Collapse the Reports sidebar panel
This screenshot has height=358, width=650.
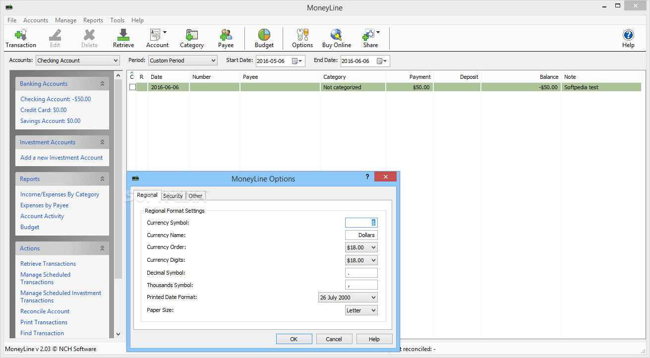[102, 179]
